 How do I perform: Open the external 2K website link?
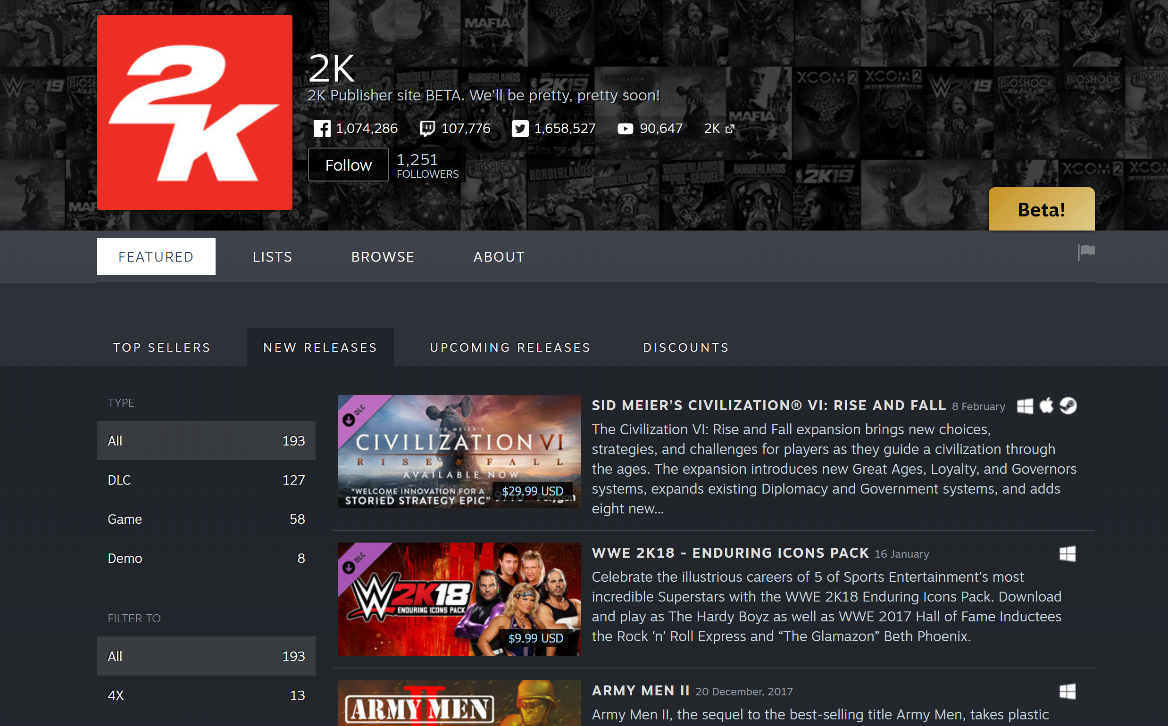719,129
